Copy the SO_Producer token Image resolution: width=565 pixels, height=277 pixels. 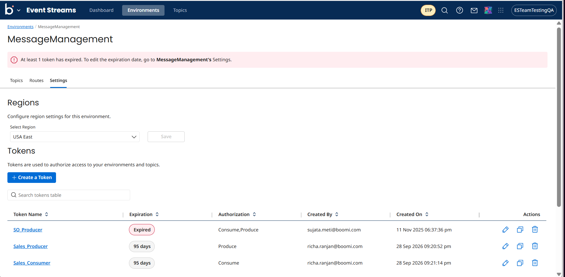click(x=520, y=230)
